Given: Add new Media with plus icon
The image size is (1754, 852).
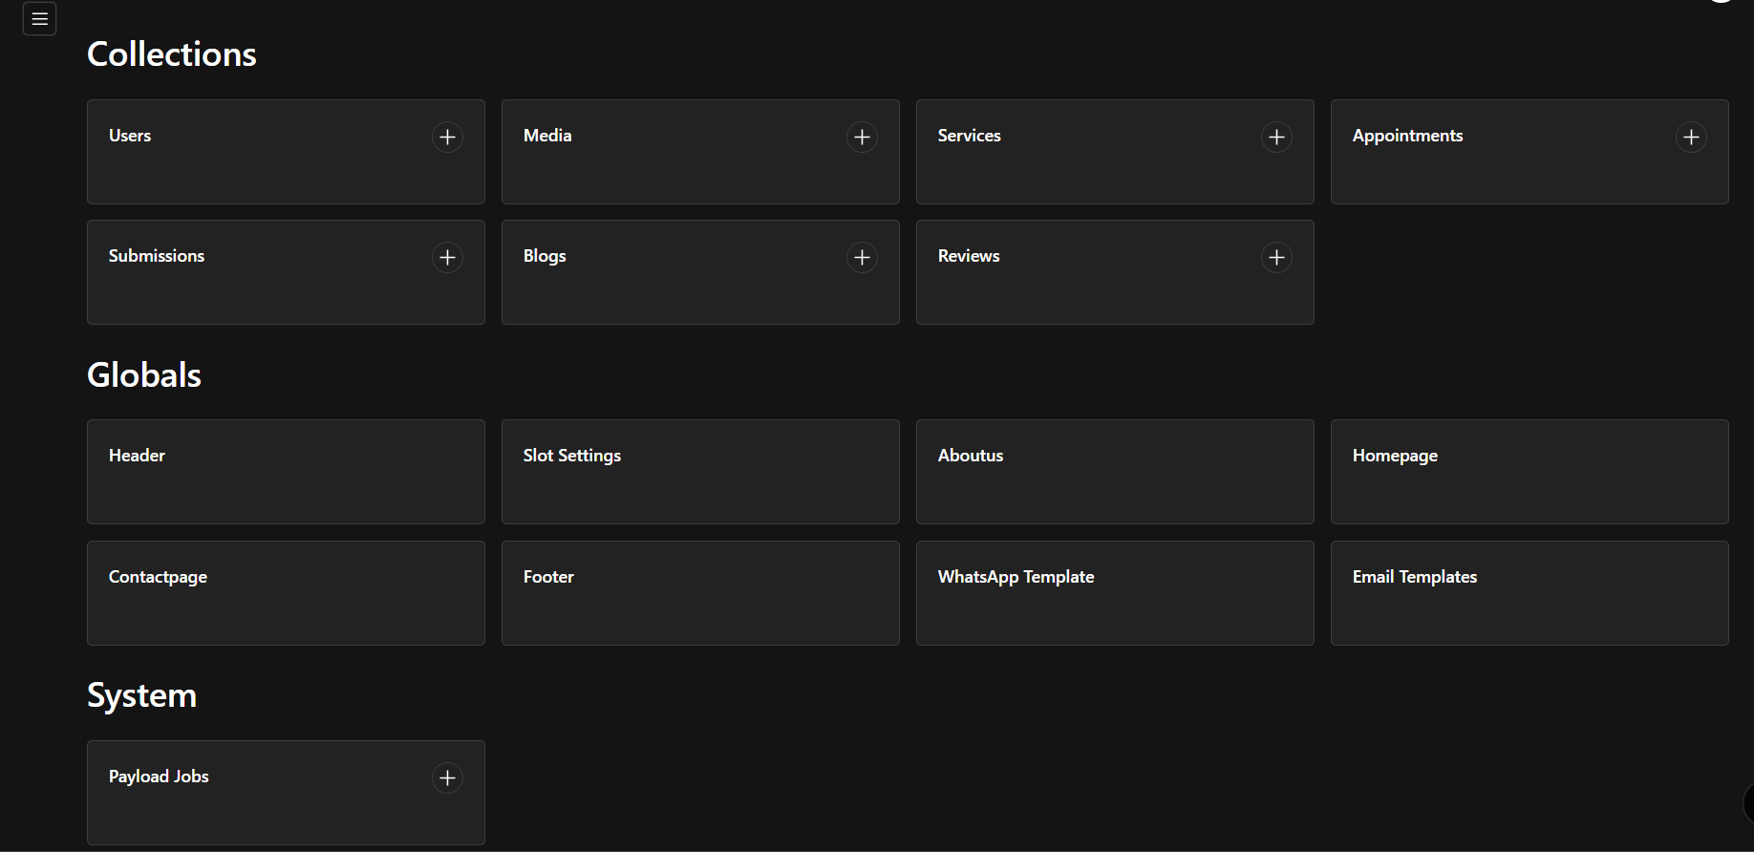Looking at the screenshot, I should coord(862,137).
